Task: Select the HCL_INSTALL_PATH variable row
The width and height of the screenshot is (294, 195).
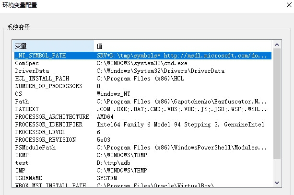Action: (x=42, y=79)
